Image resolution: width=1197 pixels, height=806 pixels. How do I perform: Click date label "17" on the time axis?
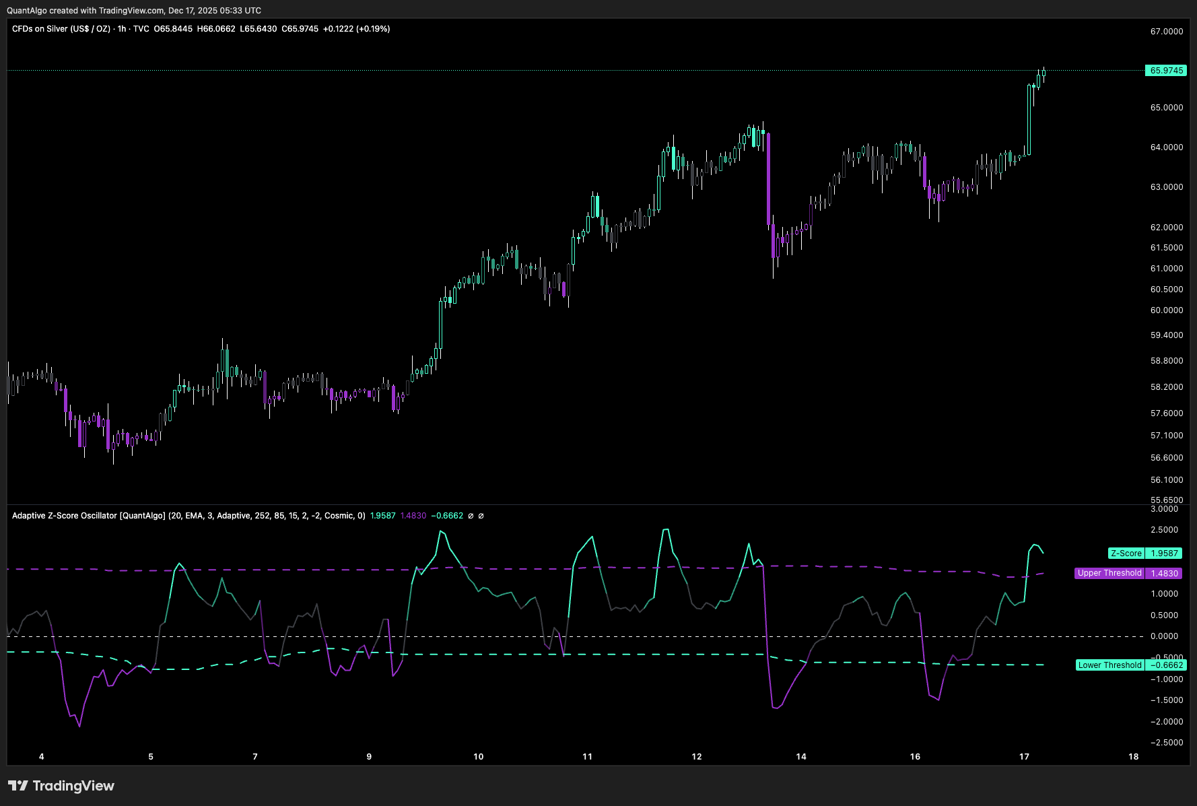[x=1024, y=757]
